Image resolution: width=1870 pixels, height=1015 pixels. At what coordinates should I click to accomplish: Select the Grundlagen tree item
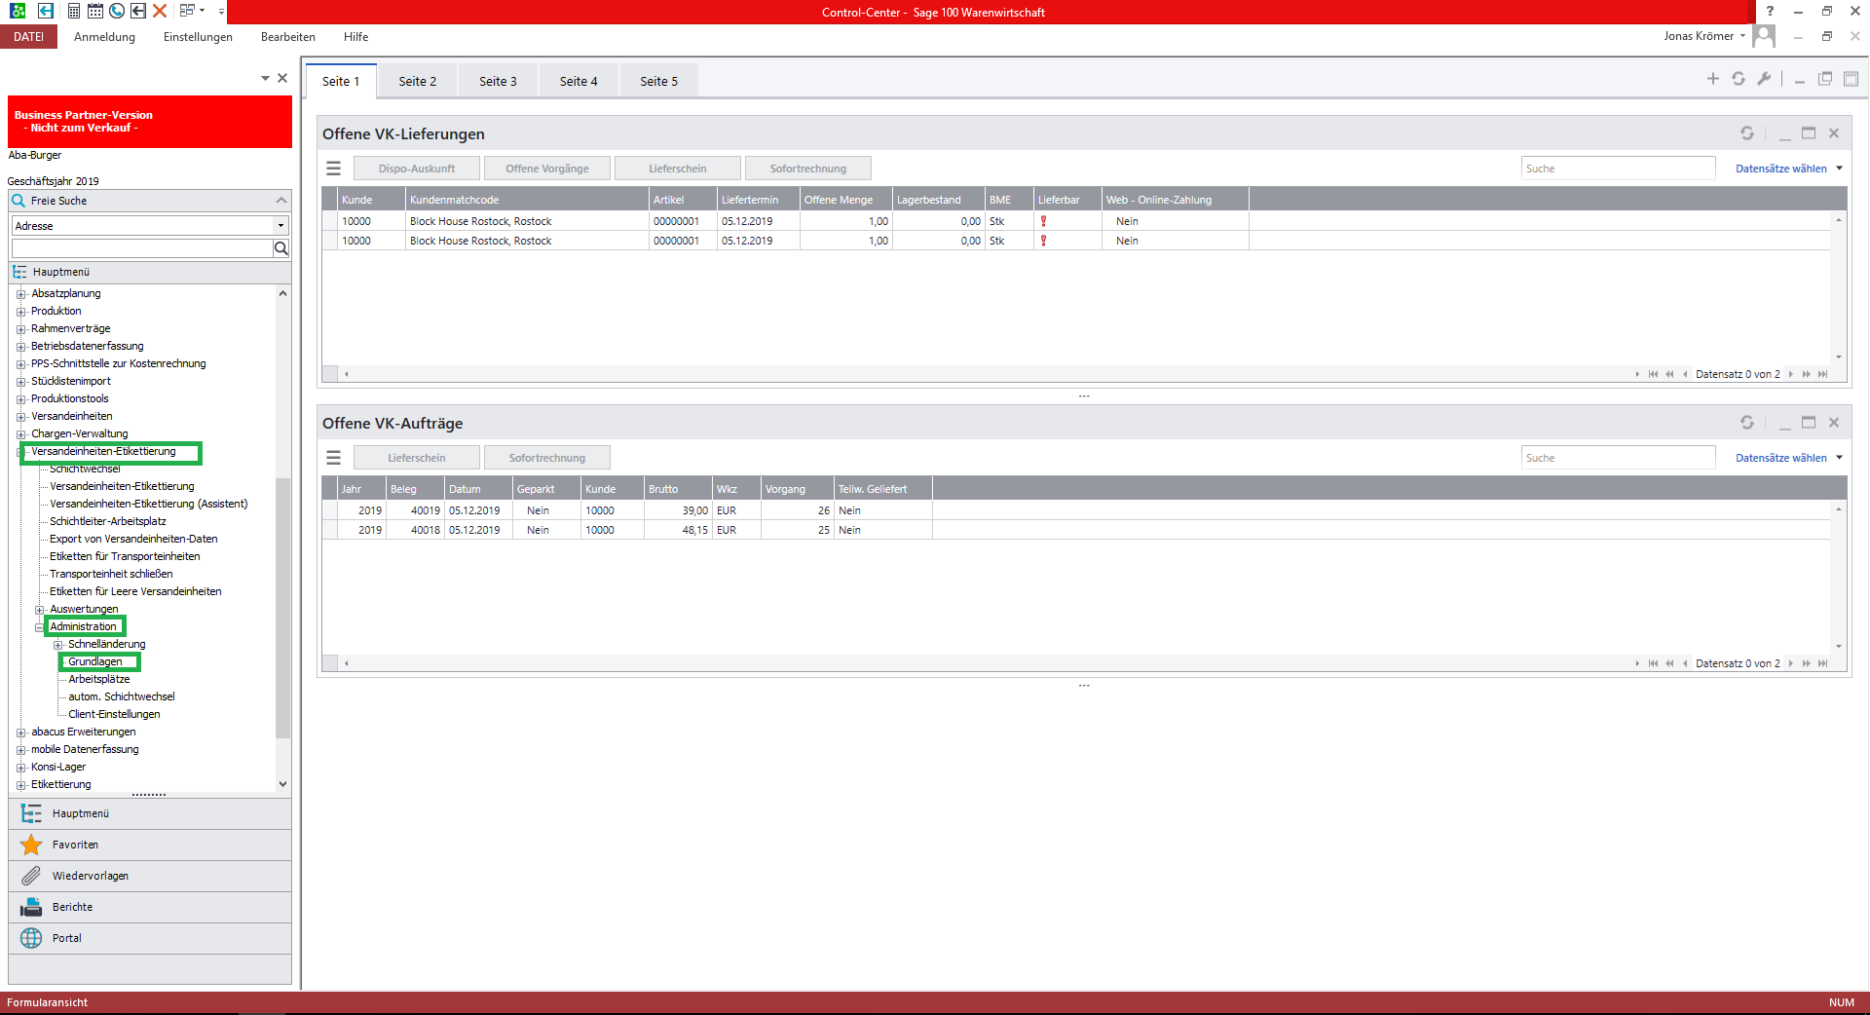point(95,662)
